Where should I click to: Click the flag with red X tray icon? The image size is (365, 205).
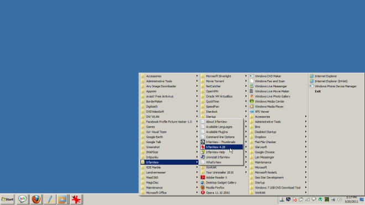(295, 199)
